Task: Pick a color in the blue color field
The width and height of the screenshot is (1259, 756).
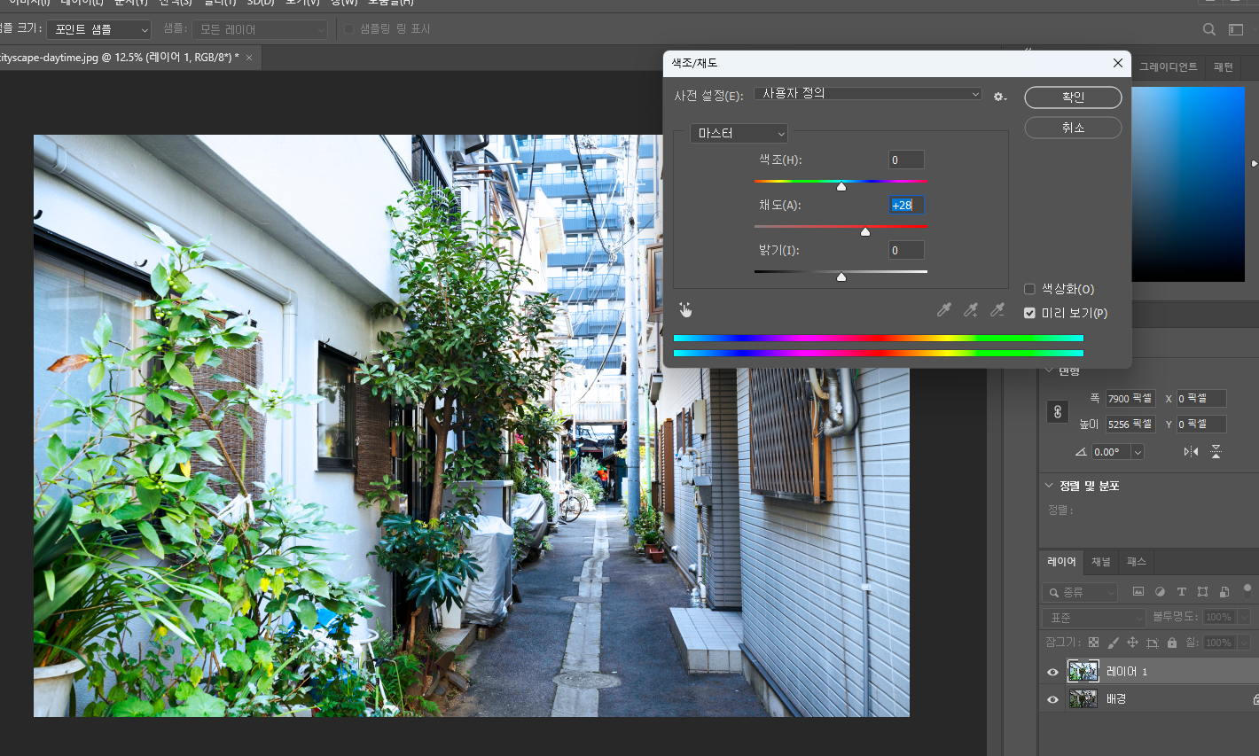Action: (1188, 184)
